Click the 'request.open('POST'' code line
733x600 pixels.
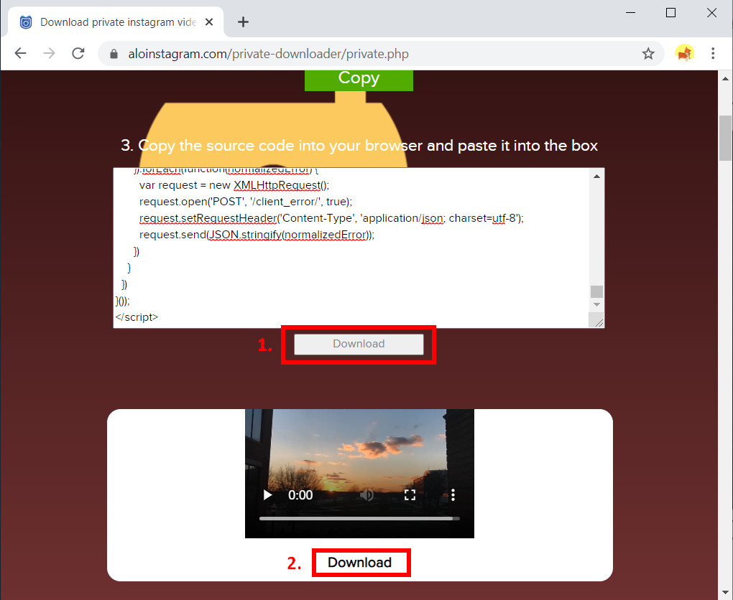coord(246,202)
